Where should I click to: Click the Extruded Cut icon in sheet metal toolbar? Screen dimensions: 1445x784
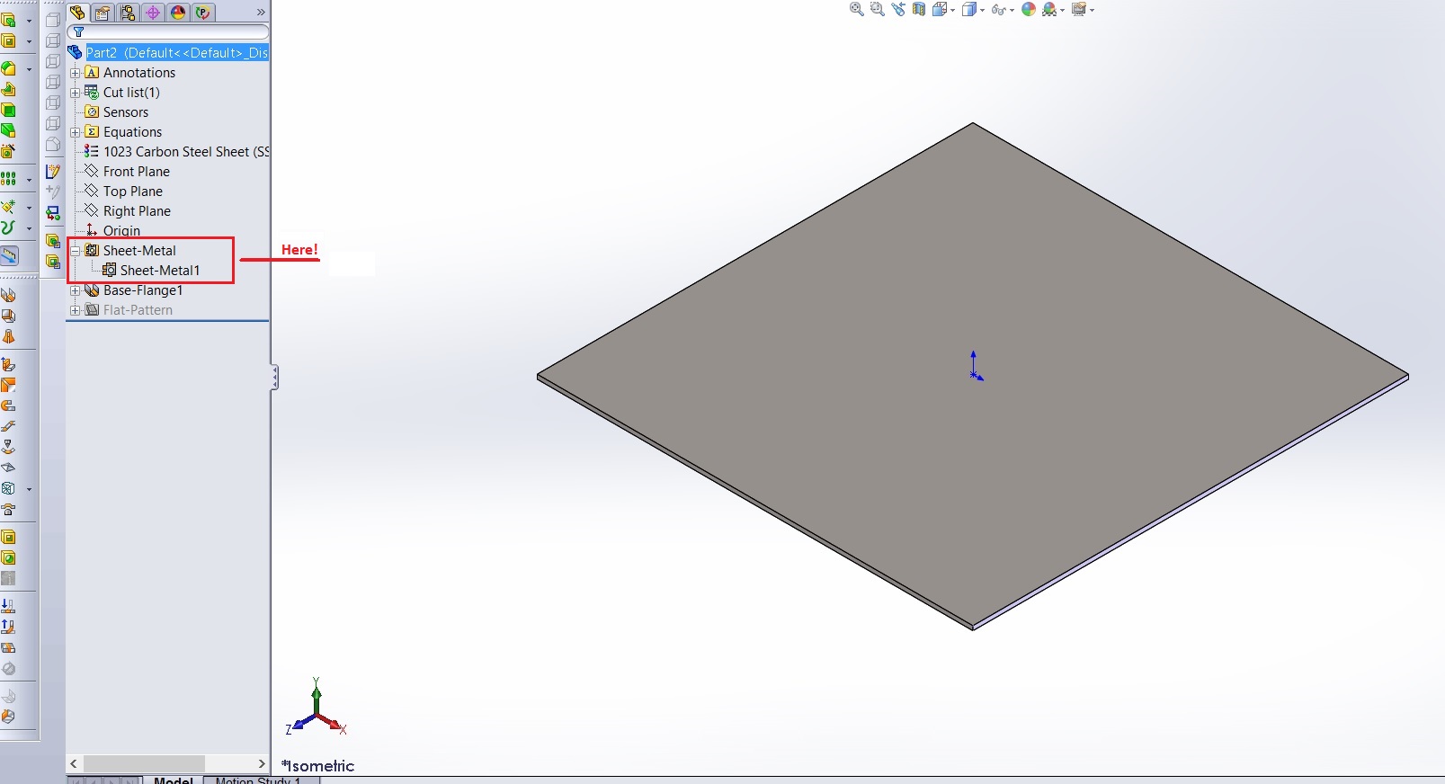point(9,537)
